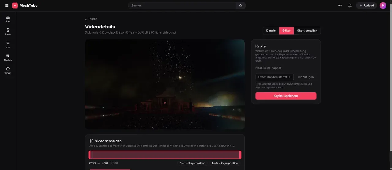
Task: Open Verlauf history in sidebar
Action: [8, 71]
